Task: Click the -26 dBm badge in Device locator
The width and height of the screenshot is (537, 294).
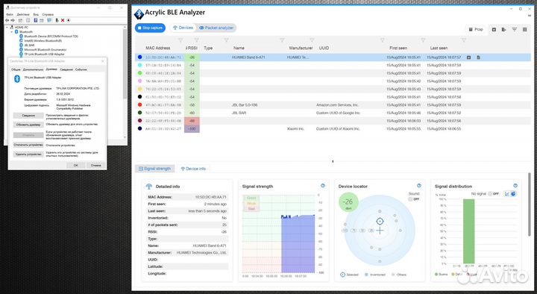Action: point(348,202)
